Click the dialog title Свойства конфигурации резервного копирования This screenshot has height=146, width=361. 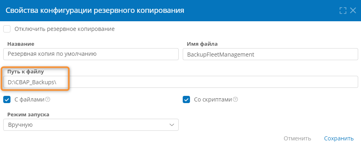[95, 10]
